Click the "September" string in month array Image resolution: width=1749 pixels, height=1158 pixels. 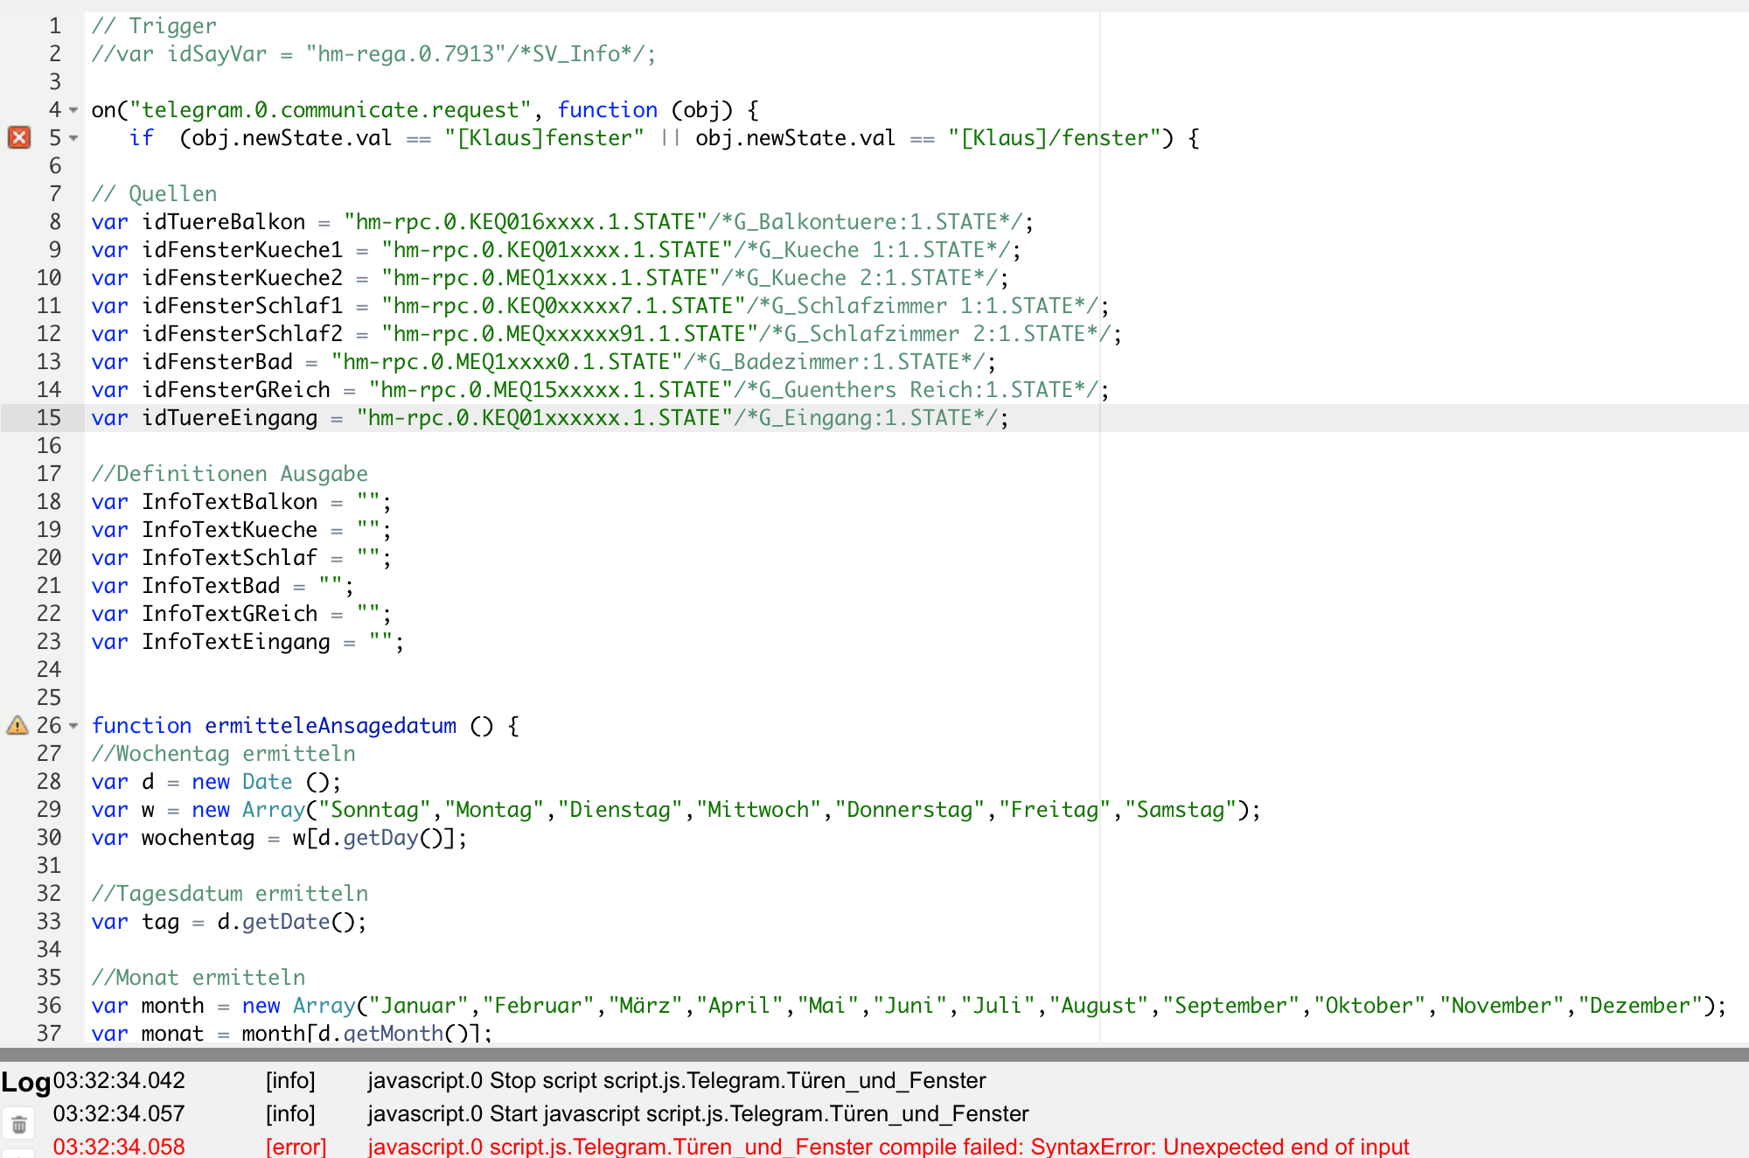pyautogui.click(x=1231, y=1006)
